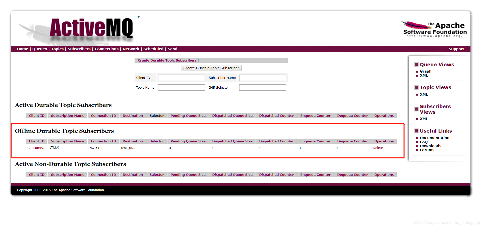
Task: Open the Queues menu item
Action: pyautogui.click(x=40, y=49)
